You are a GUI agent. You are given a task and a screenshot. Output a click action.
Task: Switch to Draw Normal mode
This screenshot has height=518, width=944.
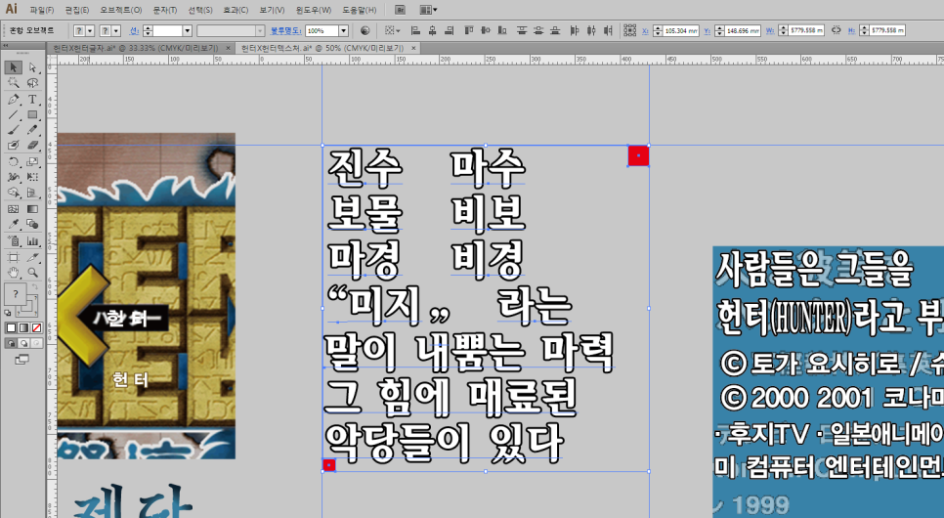tap(11, 343)
